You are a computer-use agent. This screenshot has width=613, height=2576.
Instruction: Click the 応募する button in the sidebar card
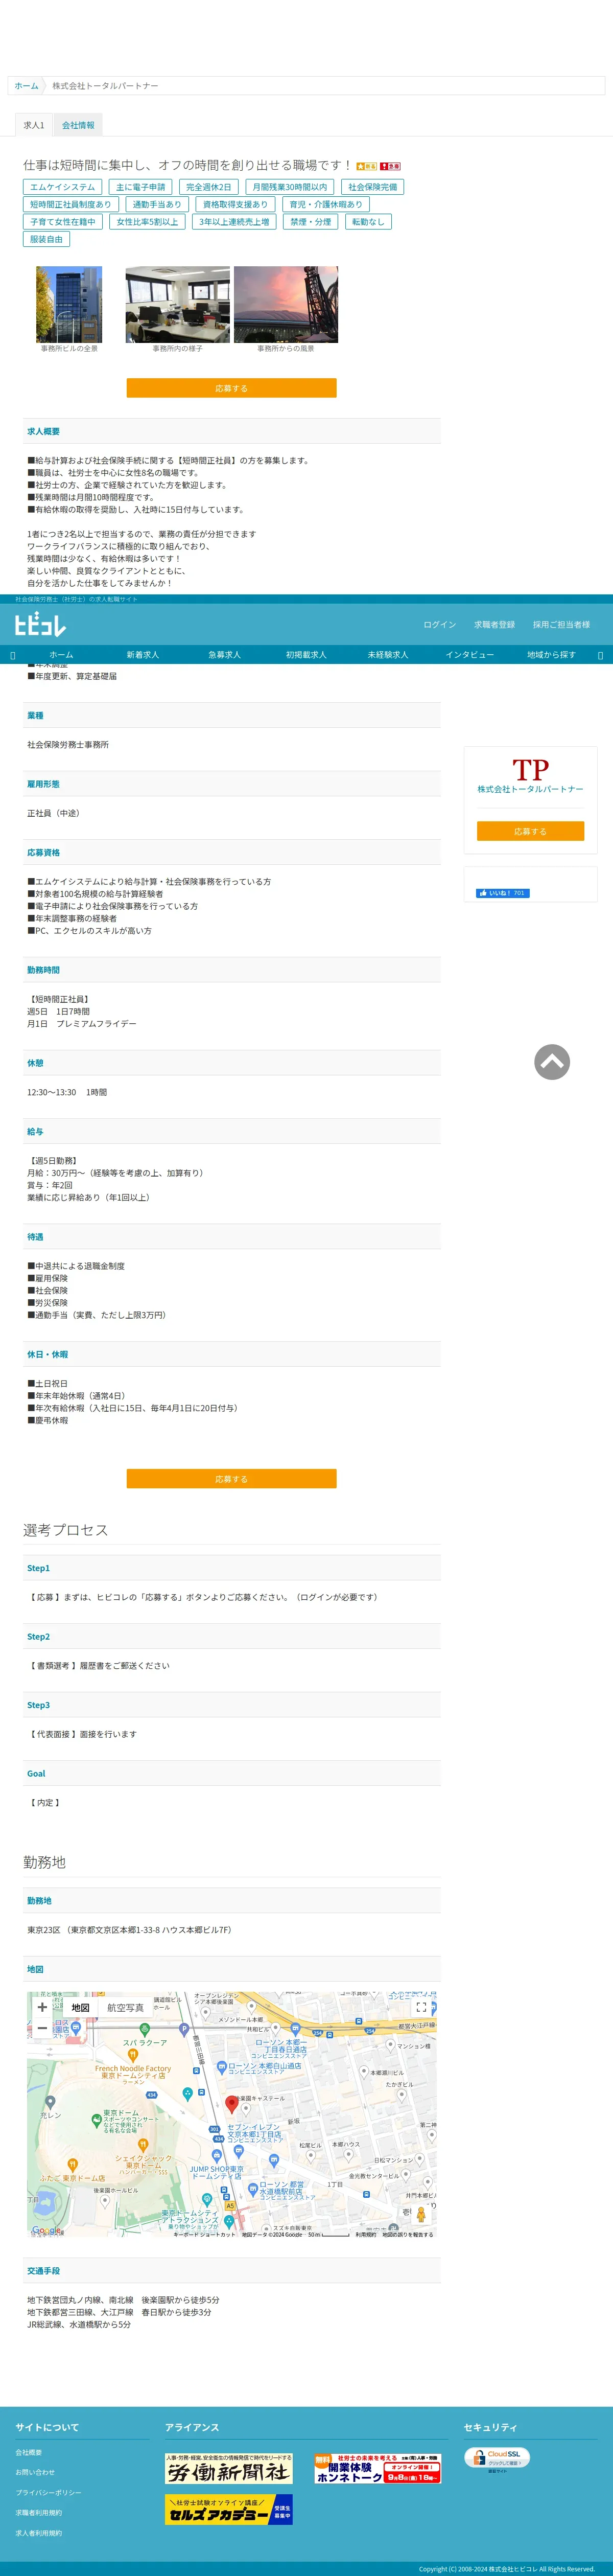(530, 831)
